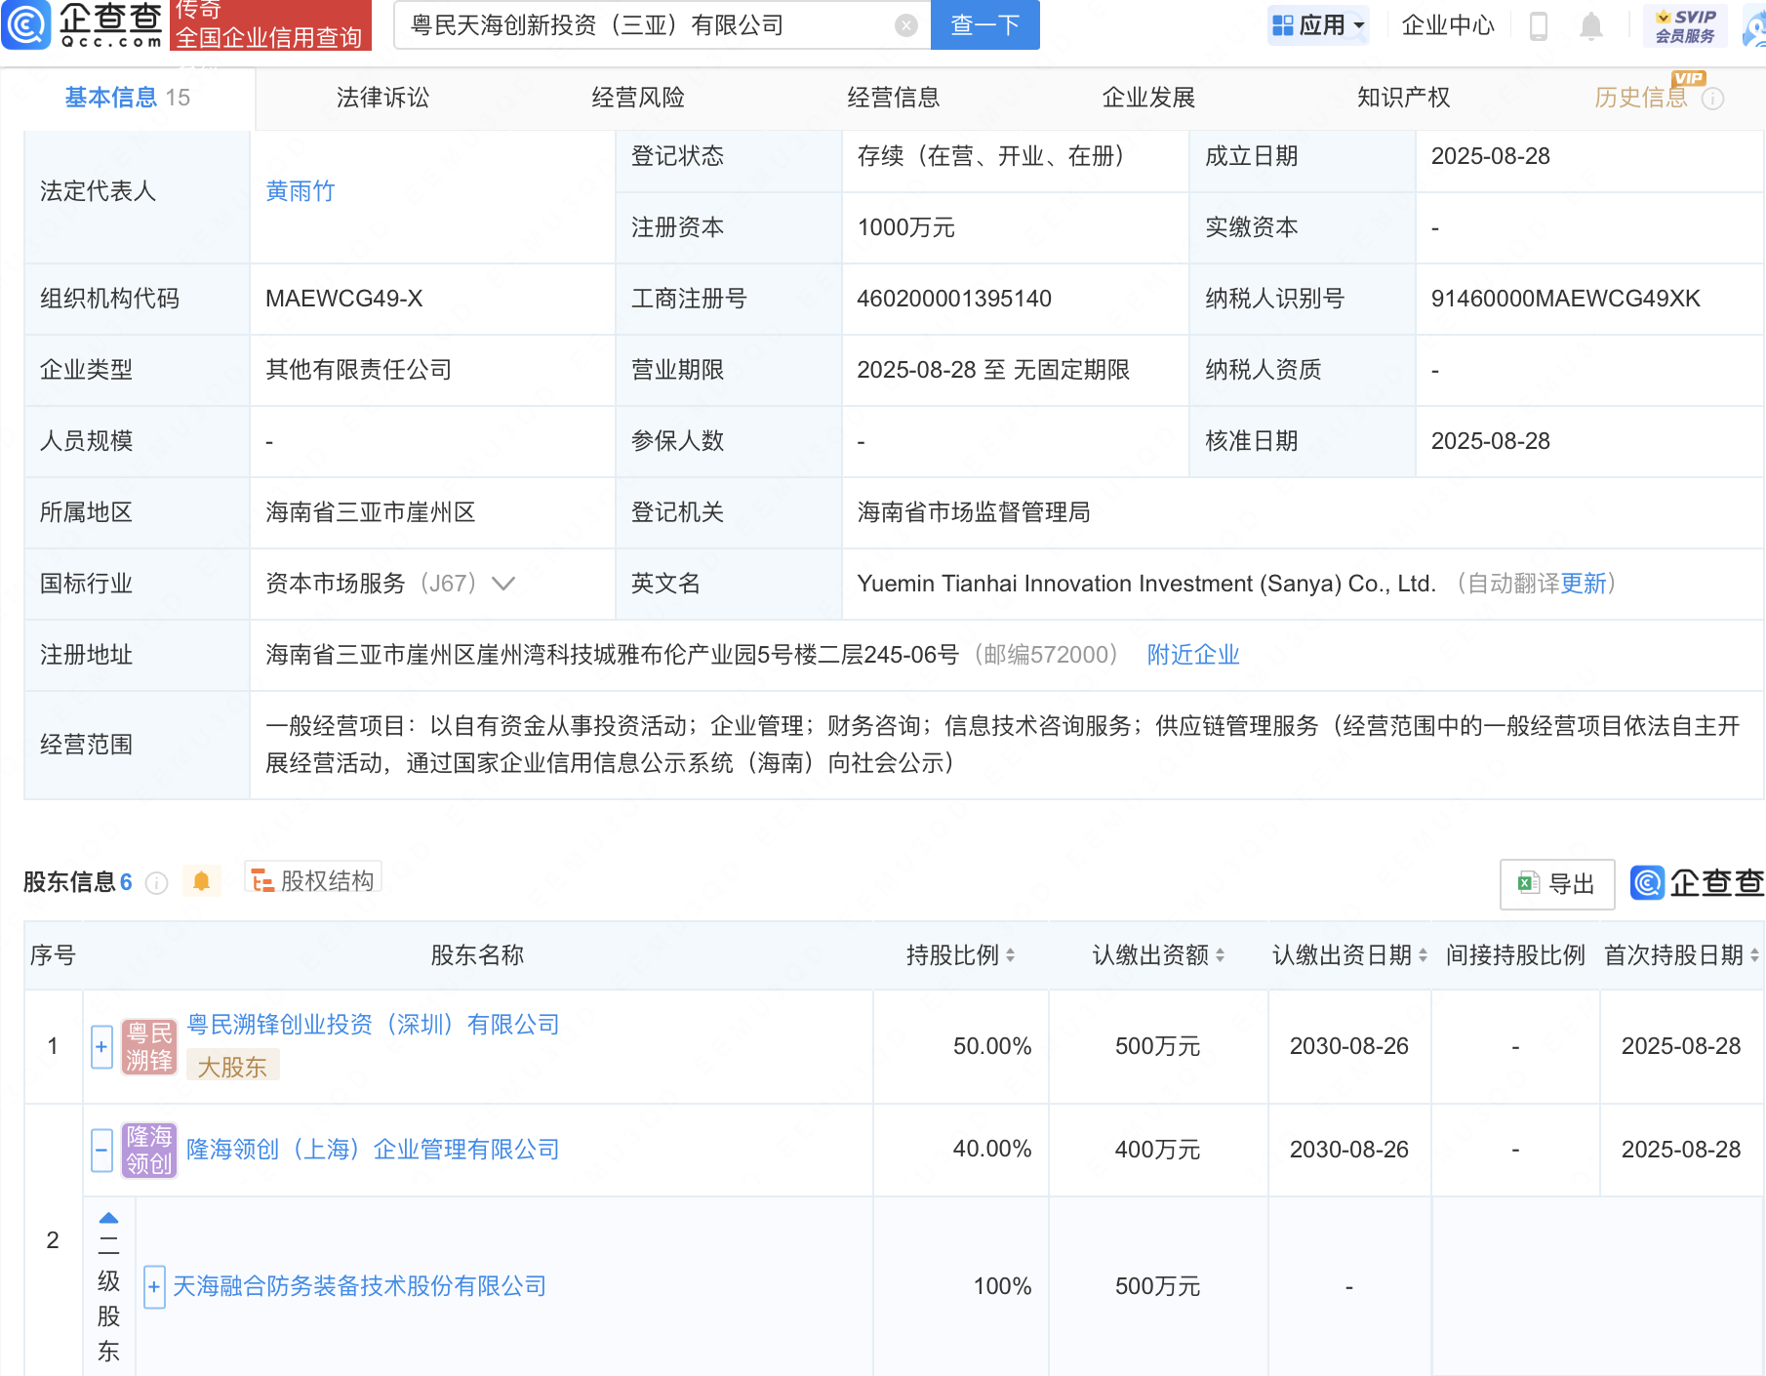
Task: Click 更新 link next to English name
Action: 1584,584
